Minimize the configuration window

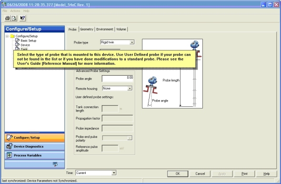tap(263, 5)
